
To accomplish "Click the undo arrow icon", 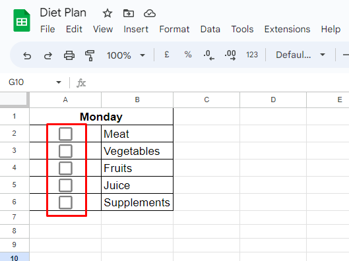I will (27, 55).
